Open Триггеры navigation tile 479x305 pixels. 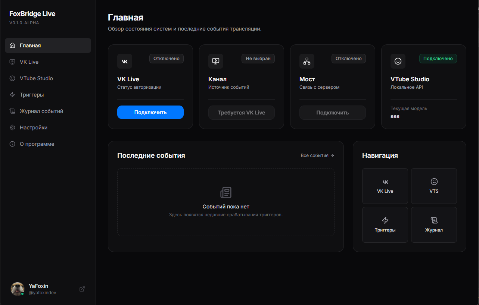click(385, 225)
